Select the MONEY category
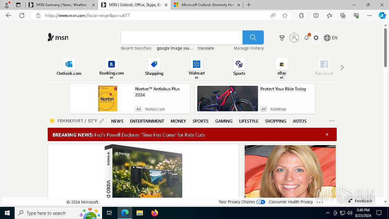Image resolution: width=389 pixels, height=219 pixels. click(178, 121)
